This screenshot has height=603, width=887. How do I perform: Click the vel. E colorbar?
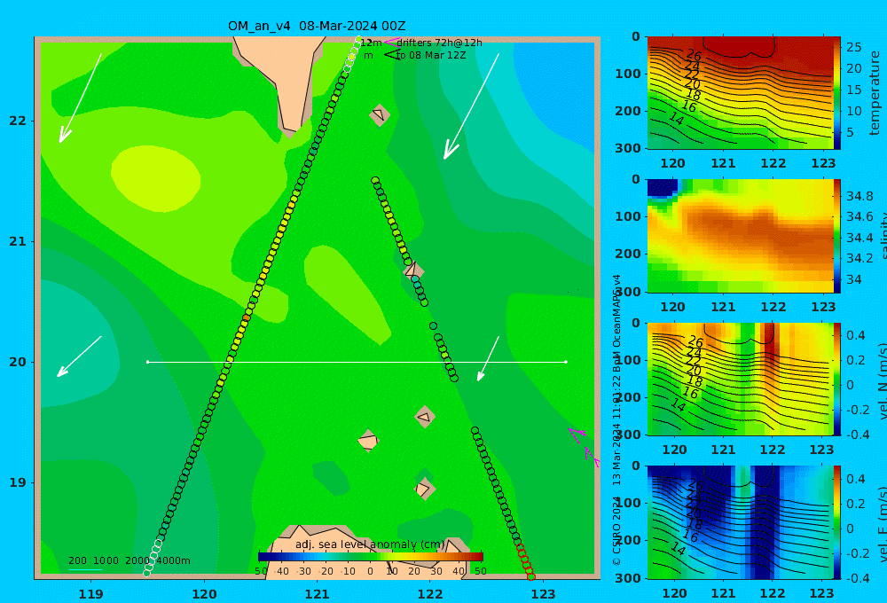pyautogui.click(x=837, y=522)
